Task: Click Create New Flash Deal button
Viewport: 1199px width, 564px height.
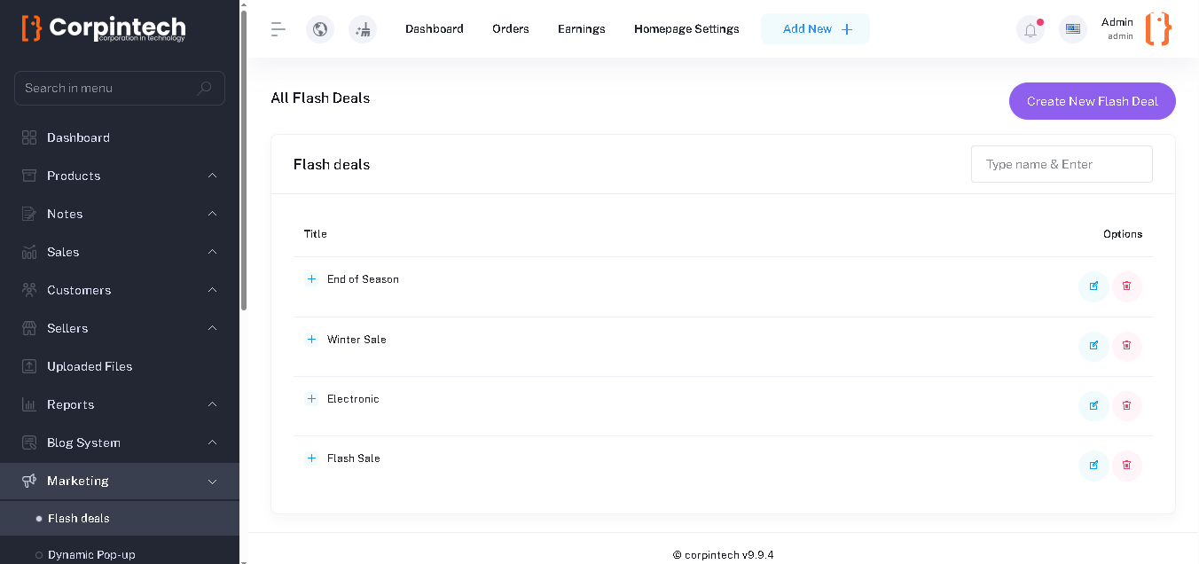Action: [x=1092, y=101]
